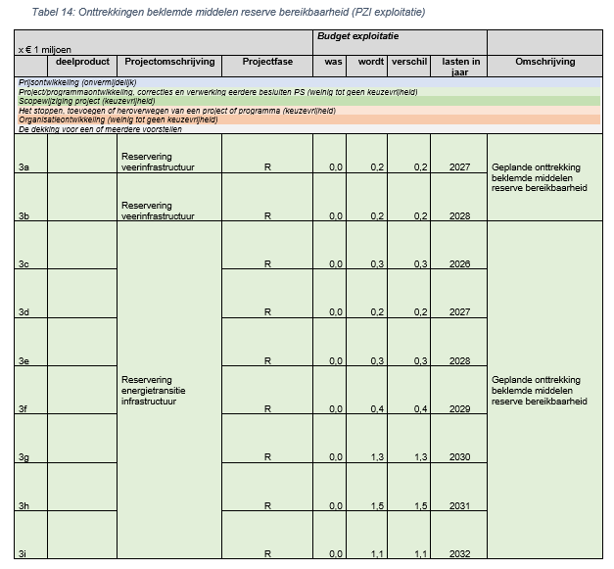Click the 'Projectomschrijving' column header
The height and width of the screenshot is (569, 614).
pyautogui.click(x=168, y=62)
